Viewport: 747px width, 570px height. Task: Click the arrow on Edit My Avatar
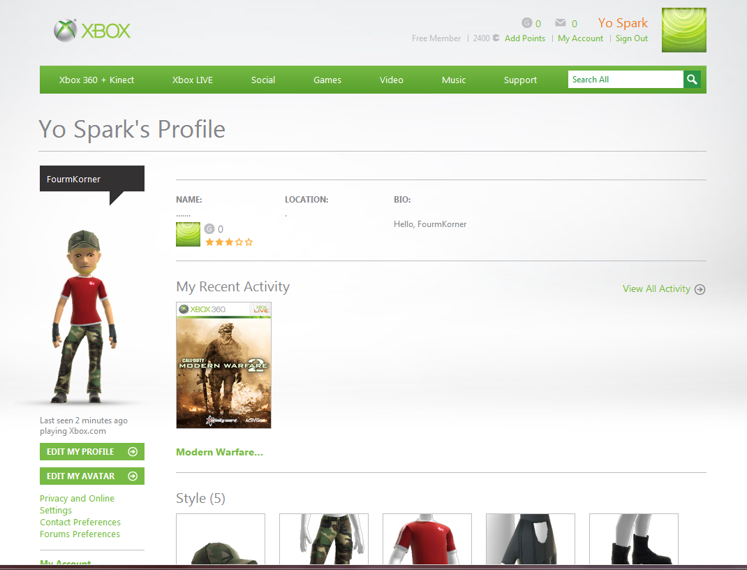point(133,476)
